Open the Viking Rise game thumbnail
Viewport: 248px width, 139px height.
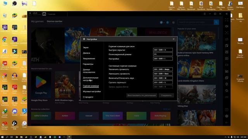coord(197,94)
